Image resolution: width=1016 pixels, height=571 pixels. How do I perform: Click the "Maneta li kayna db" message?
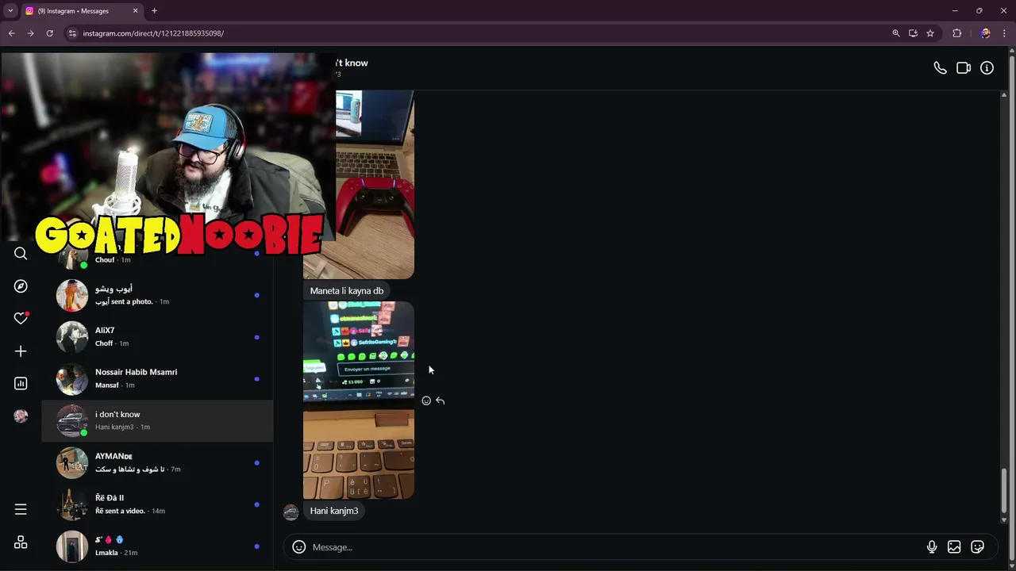point(347,291)
